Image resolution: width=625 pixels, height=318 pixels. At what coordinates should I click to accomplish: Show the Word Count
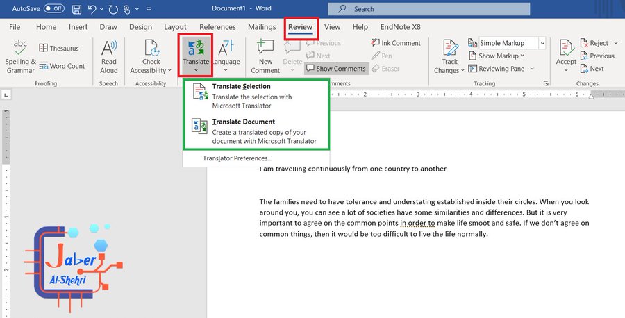tap(62, 66)
